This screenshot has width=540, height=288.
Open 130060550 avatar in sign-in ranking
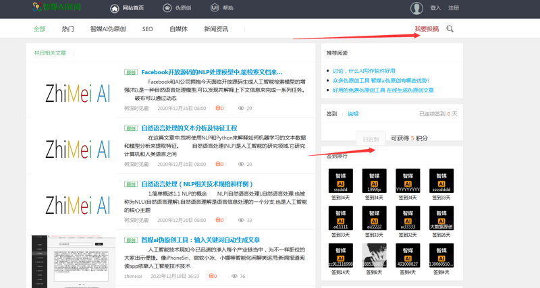click(441, 256)
